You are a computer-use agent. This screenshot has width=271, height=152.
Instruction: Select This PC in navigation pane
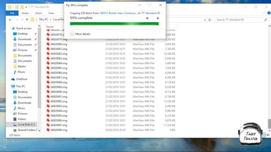coord(20,86)
